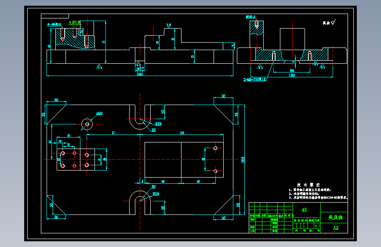Select the 150 dimension in the side view
The image size is (381, 247).
click(292, 75)
